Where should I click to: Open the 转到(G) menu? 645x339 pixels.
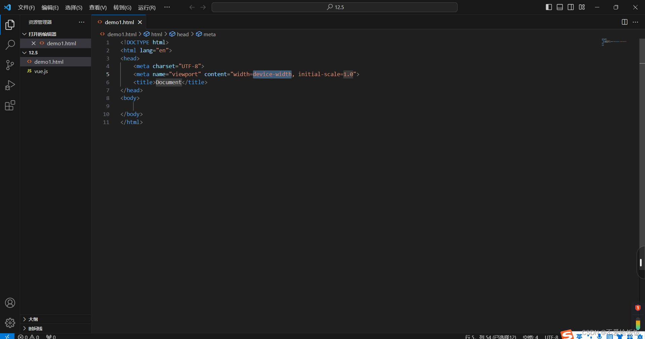point(122,7)
